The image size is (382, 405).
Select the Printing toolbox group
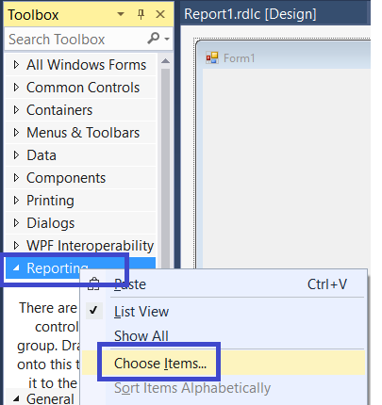(80, 201)
